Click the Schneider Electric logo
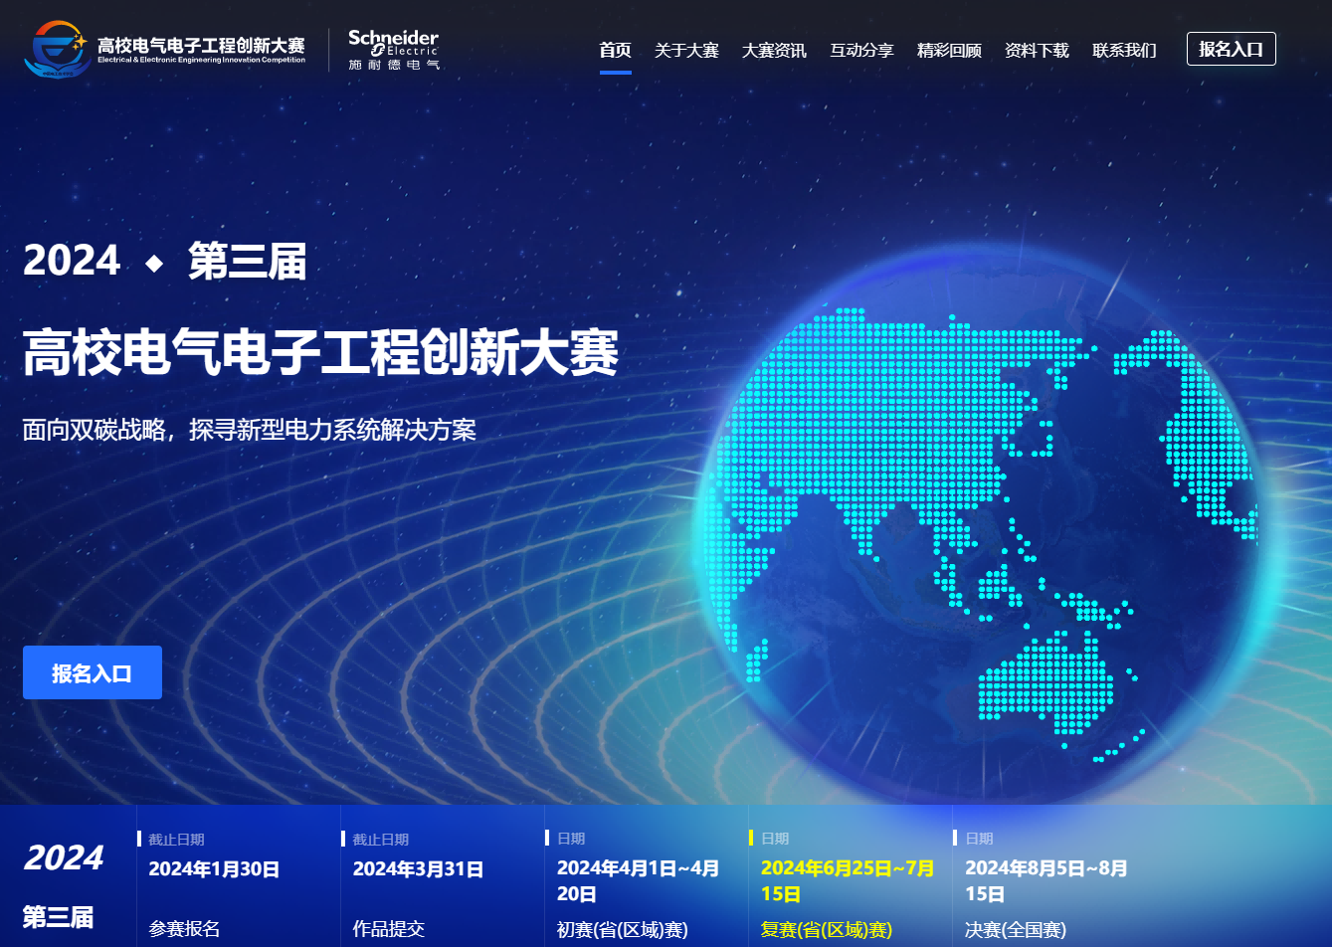The width and height of the screenshot is (1332, 947). 392,48
